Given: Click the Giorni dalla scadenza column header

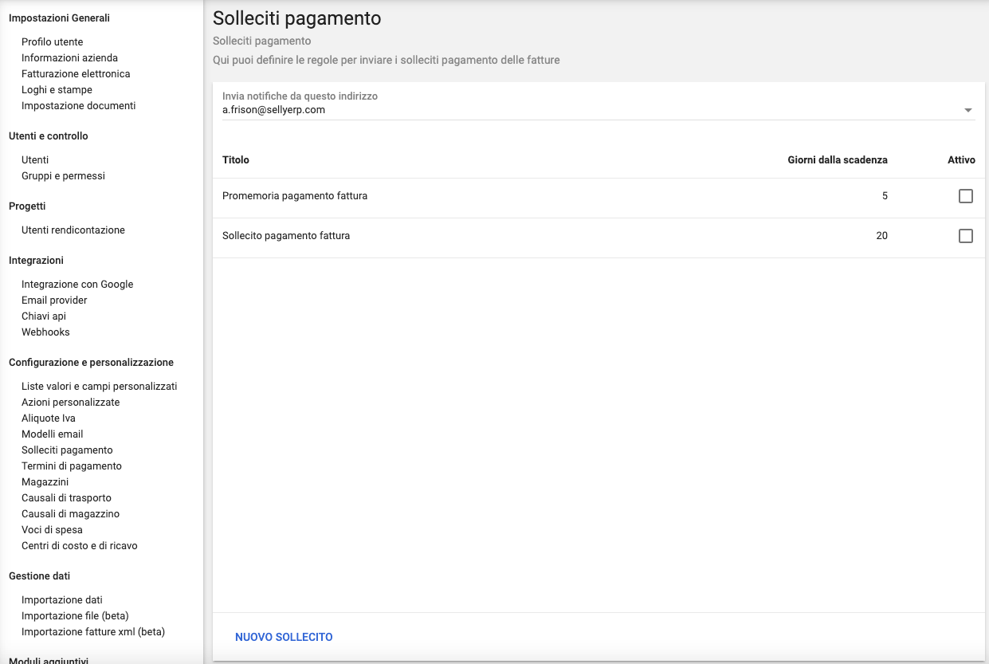Looking at the screenshot, I should (x=838, y=159).
